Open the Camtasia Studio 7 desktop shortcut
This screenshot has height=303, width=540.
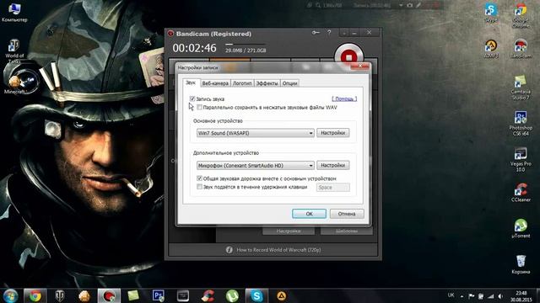point(521,88)
